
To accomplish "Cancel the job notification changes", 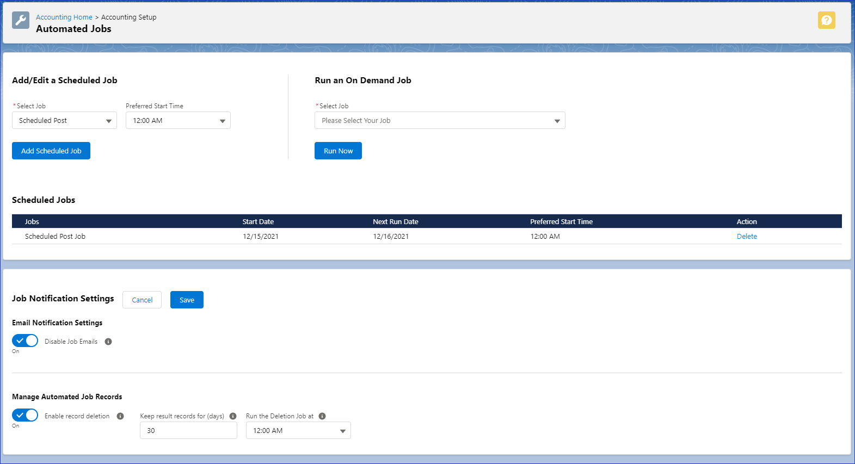I will click(x=142, y=300).
